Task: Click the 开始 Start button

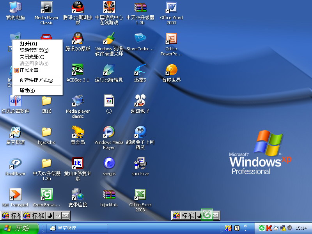Action: [19, 228]
